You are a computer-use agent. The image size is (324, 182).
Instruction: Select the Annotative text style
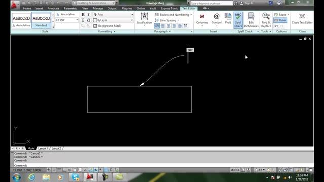(21, 20)
